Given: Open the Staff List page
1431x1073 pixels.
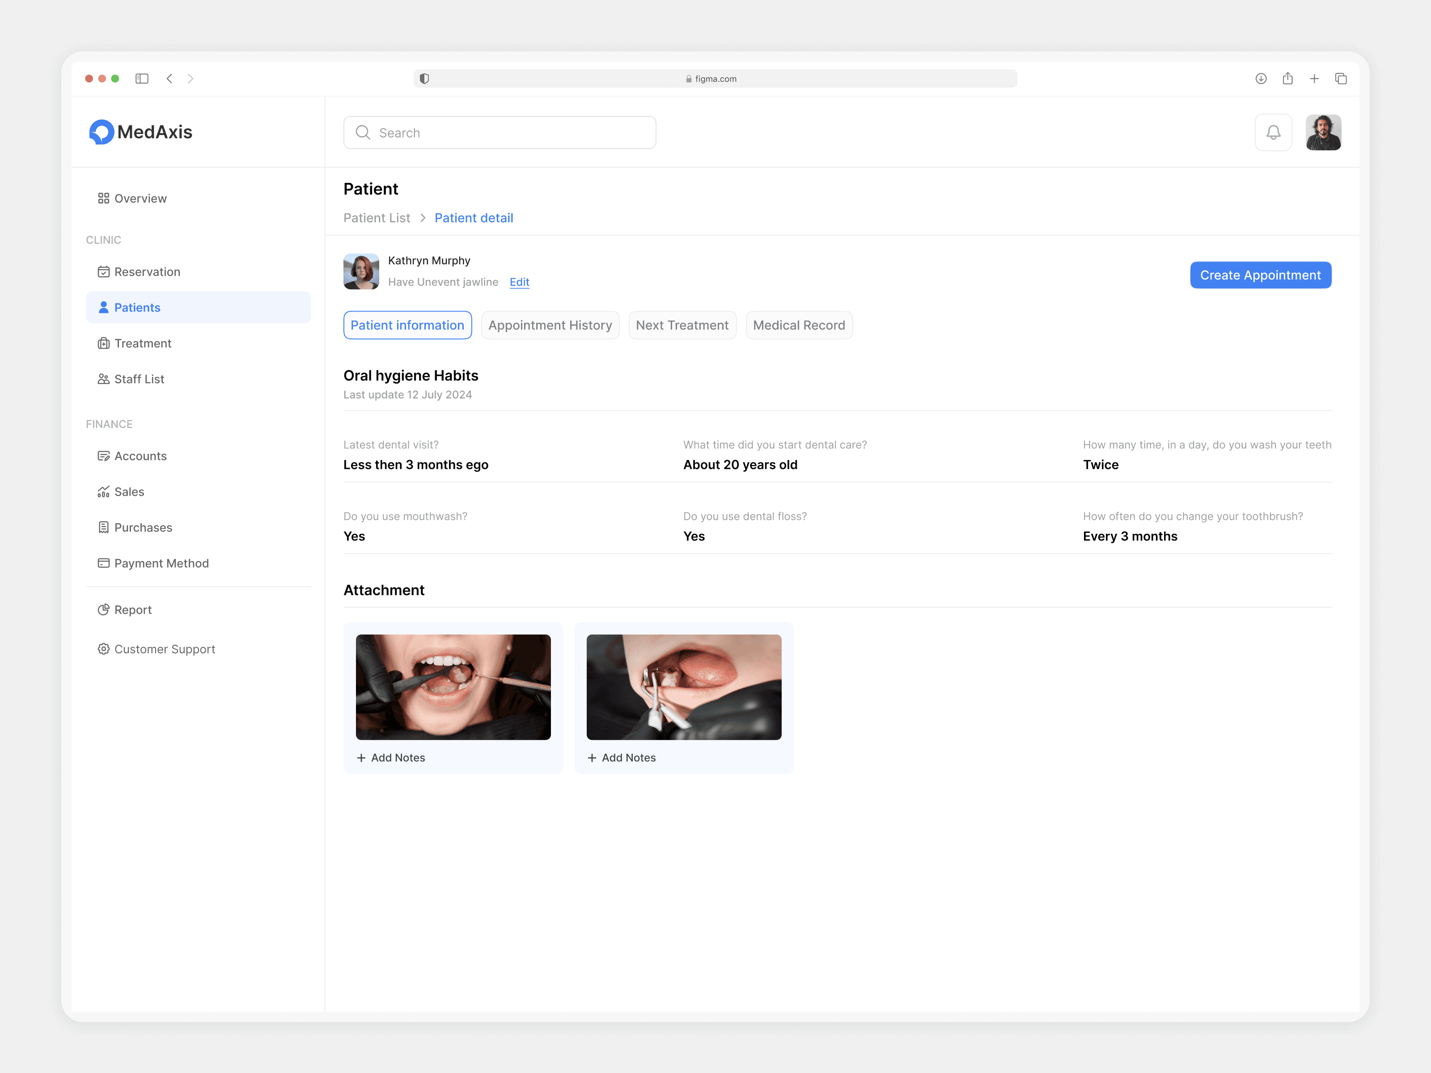Looking at the screenshot, I should [x=139, y=379].
